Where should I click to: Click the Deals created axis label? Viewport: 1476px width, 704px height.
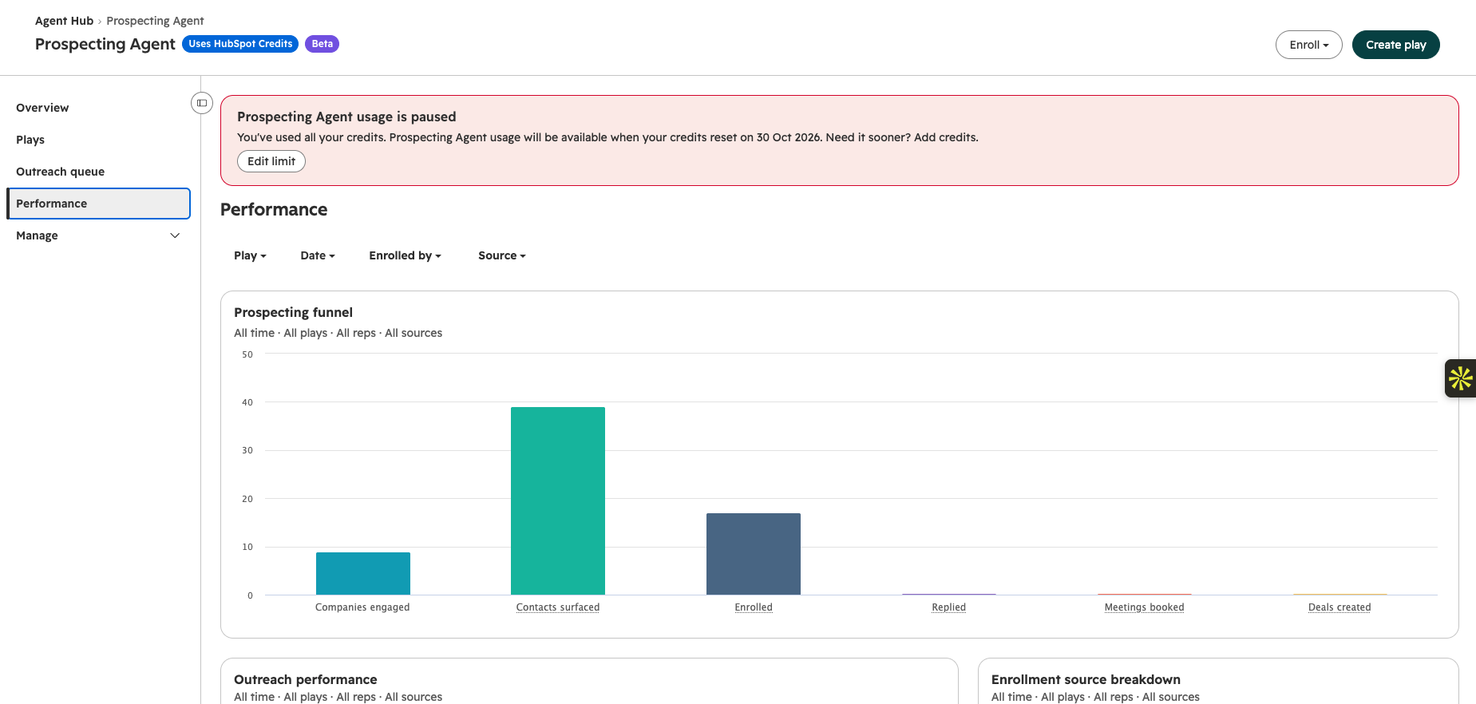pyautogui.click(x=1339, y=607)
